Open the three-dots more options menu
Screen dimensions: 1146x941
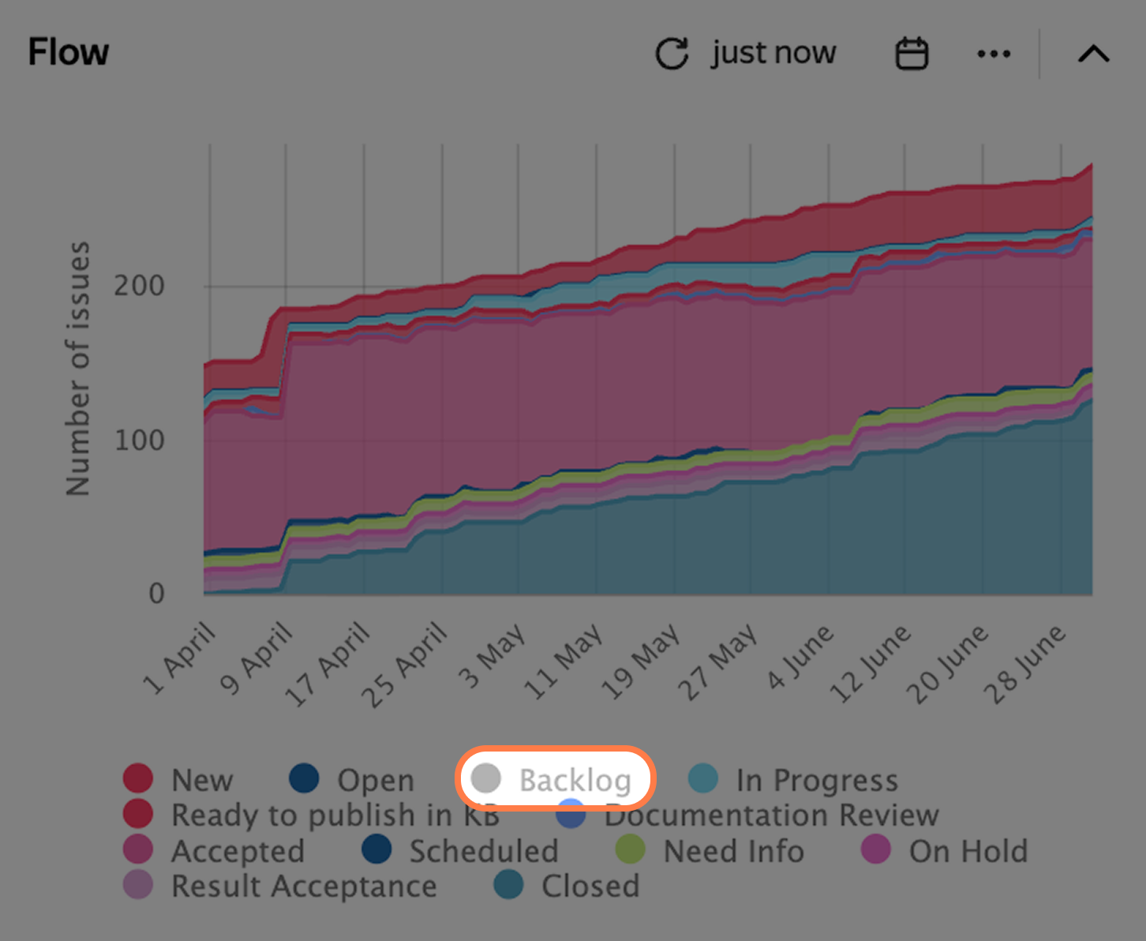pos(994,54)
